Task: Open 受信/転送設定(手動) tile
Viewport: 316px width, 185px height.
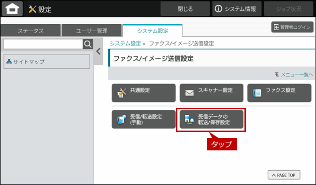Action: point(144,119)
